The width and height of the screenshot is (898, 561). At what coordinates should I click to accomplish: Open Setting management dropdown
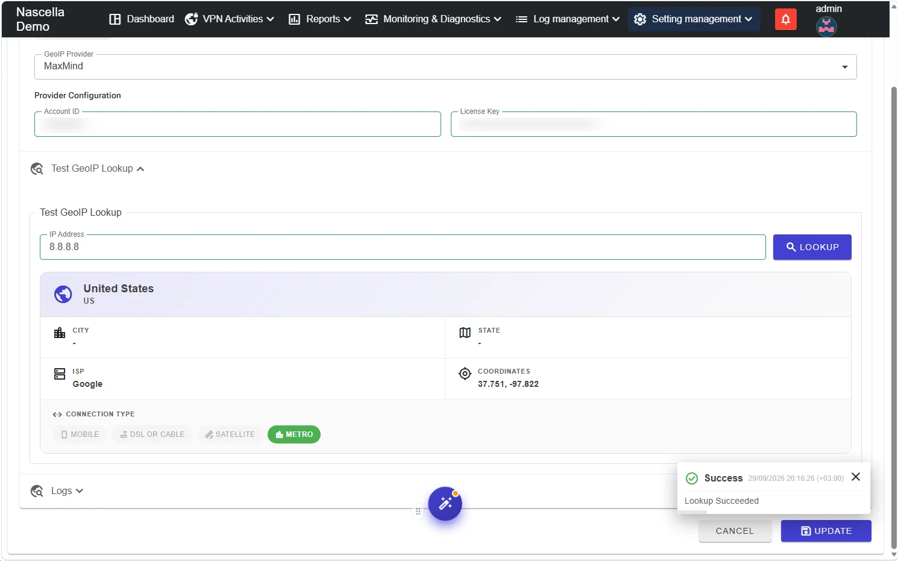[694, 19]
